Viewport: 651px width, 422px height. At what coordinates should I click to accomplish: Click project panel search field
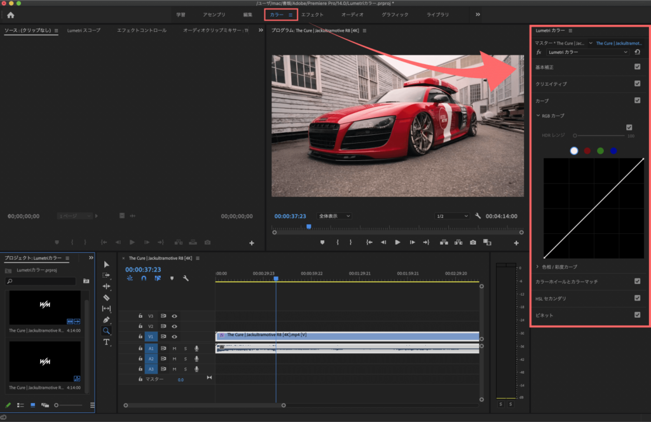[41, 282]
